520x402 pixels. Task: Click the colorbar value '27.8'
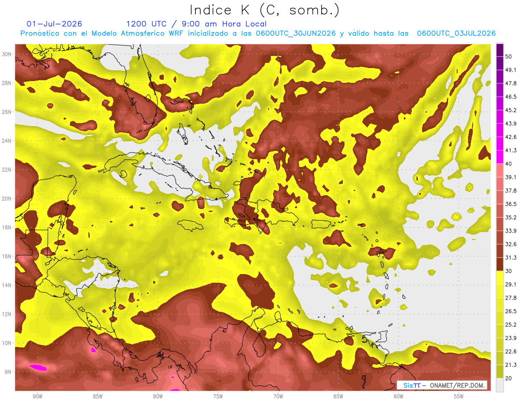pos(510,298)
